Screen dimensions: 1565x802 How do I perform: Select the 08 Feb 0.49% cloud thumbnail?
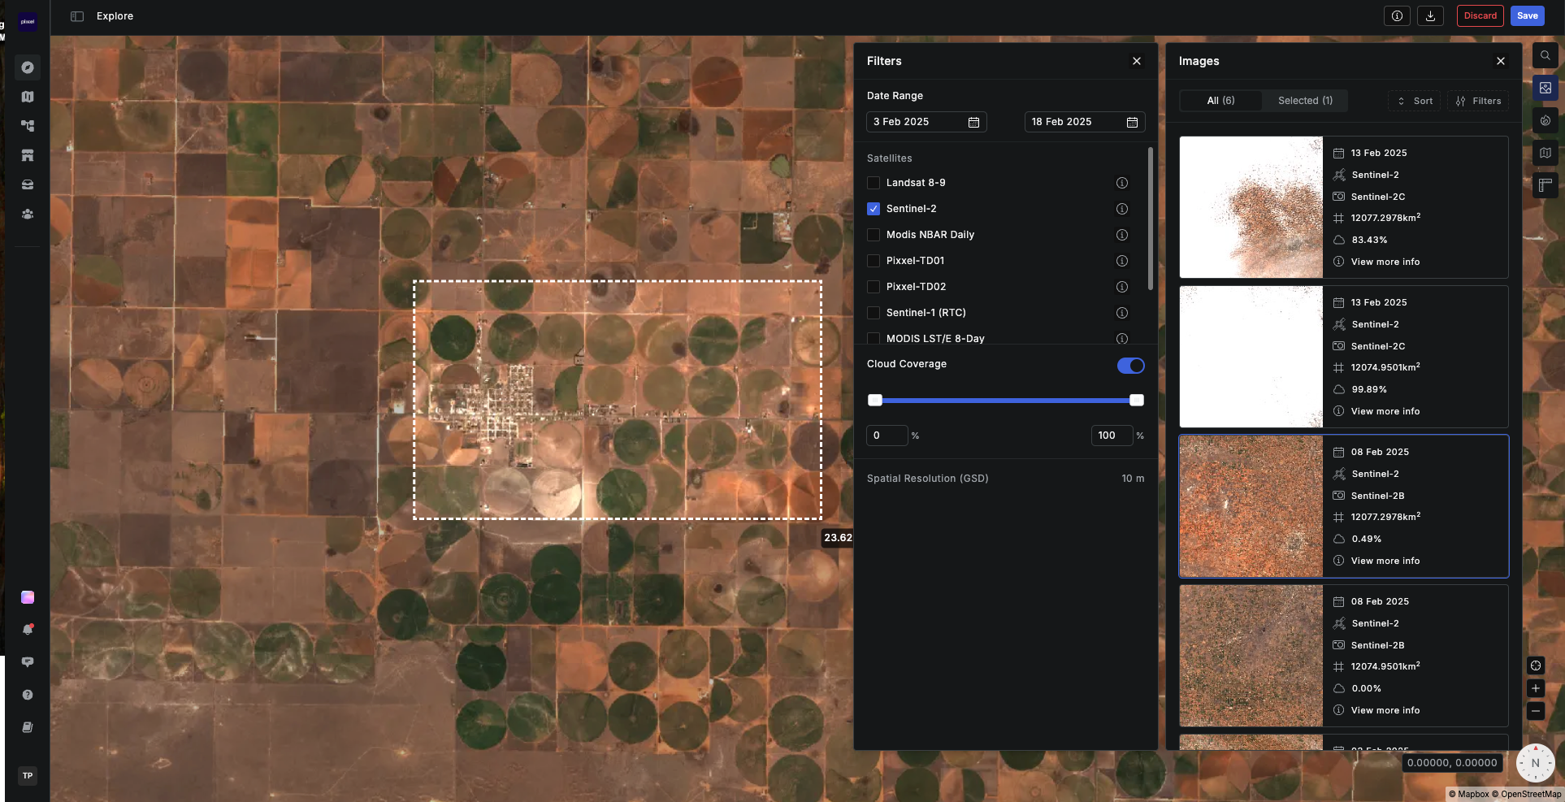(x=1251, y=506)
